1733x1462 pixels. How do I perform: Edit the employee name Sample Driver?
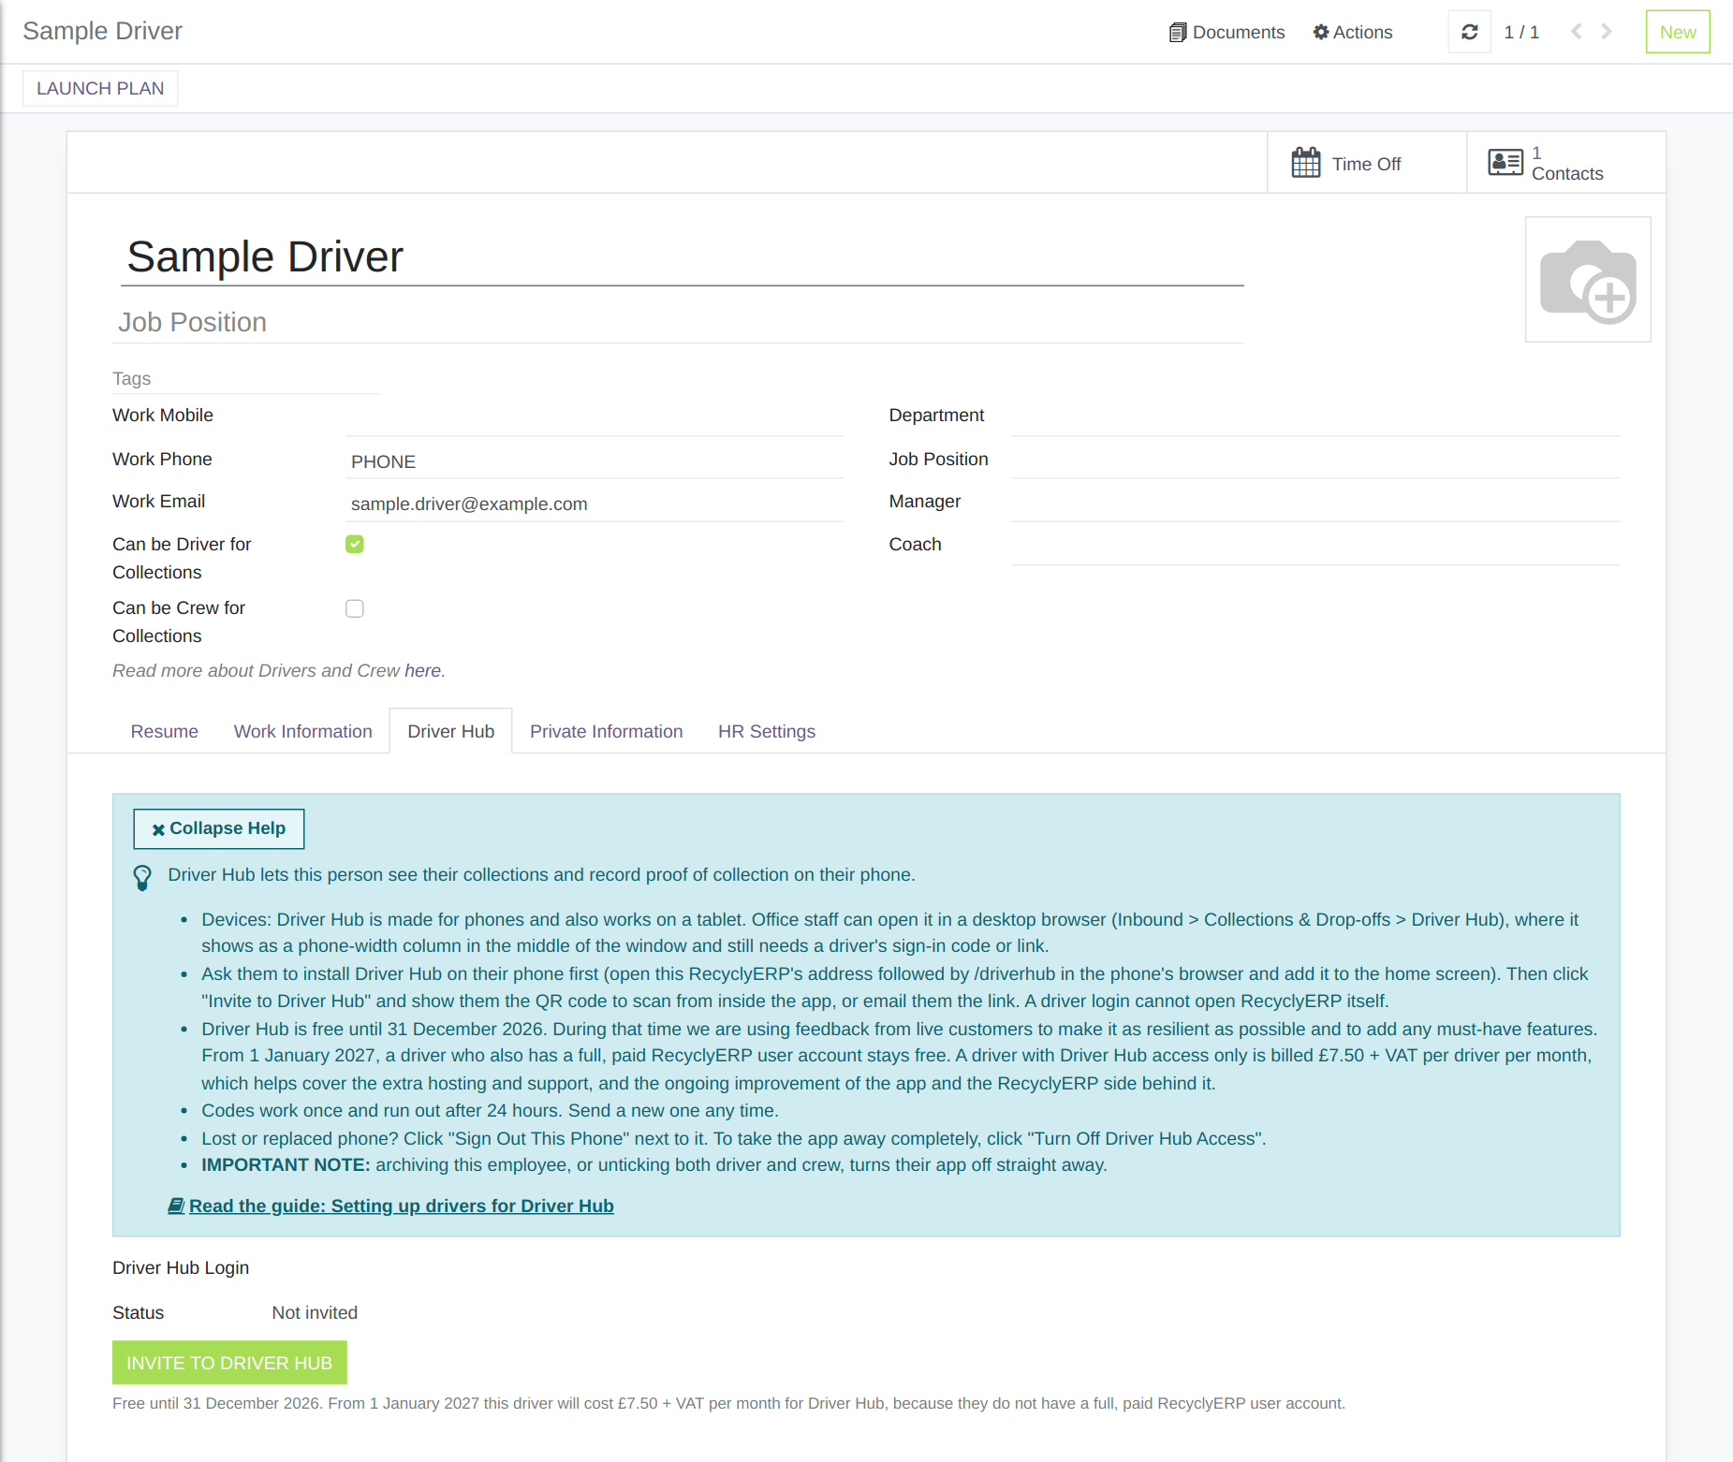(683, 257)
